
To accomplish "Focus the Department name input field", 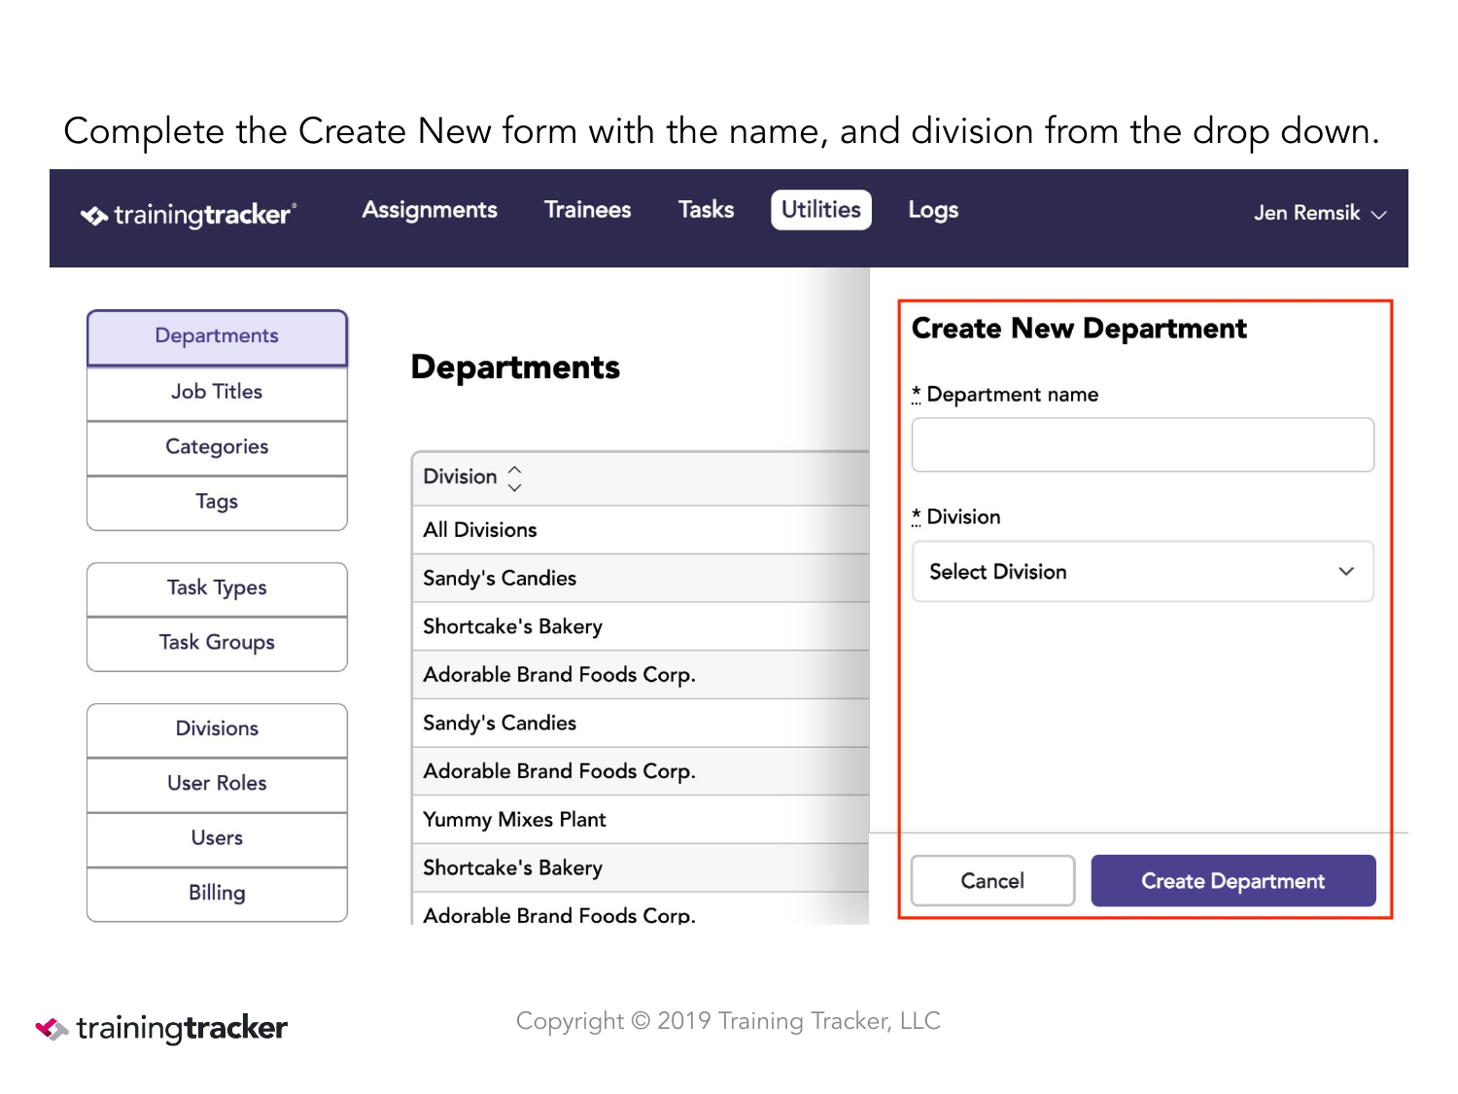I will (x=1143, y=445).
